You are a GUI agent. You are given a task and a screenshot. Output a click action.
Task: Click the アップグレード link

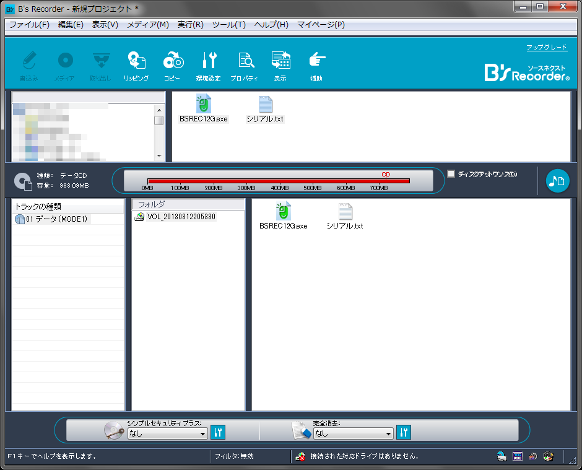coord(547,47)
